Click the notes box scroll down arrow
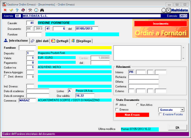 pyautogui.click(x=183, y=59)
